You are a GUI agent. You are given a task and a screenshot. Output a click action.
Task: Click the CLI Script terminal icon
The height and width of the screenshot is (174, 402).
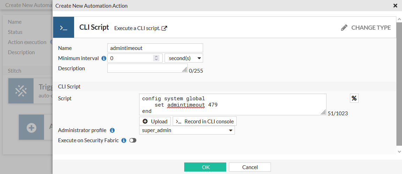[x=64, y=27]
